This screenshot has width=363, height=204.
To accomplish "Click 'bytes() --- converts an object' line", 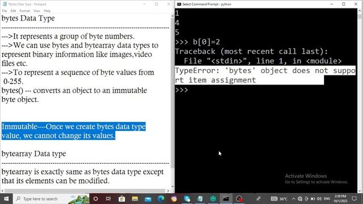I will click(74, 90).
